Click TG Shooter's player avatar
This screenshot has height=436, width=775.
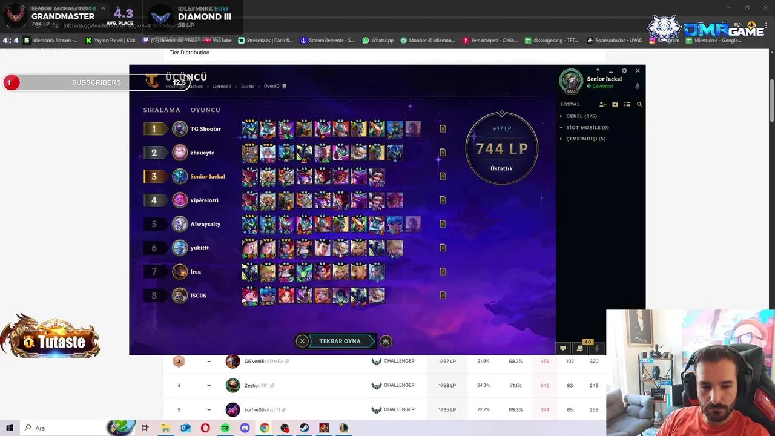[180, 129]
